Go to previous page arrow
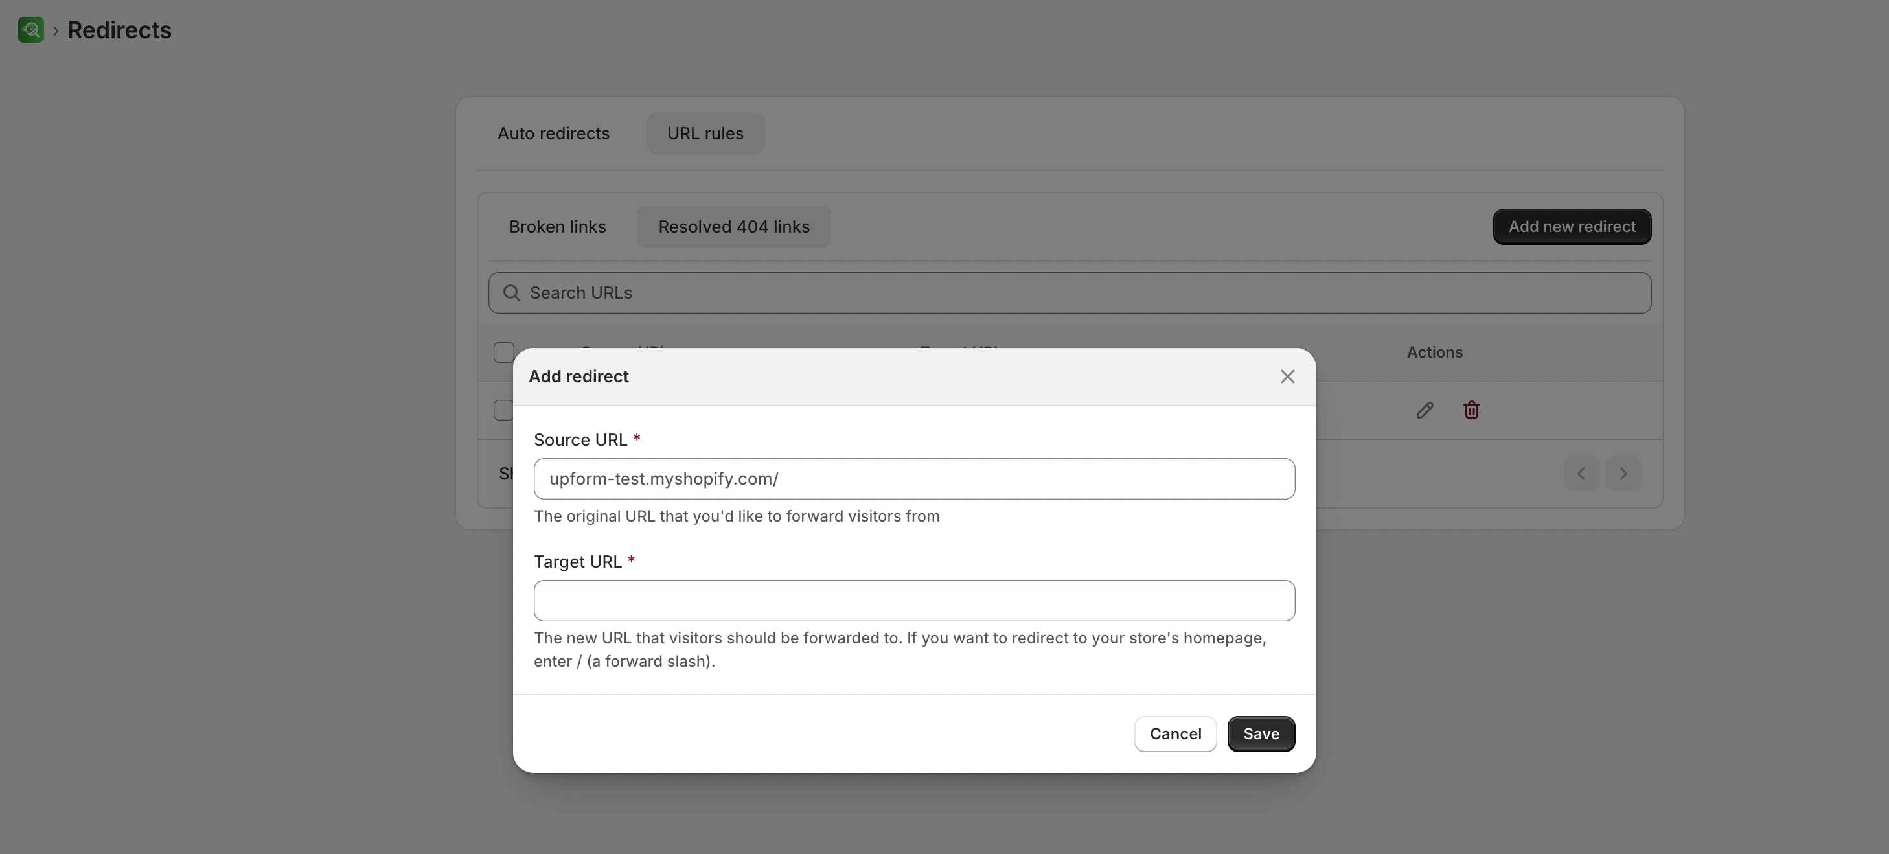Screen dimensions: 1889x854 click(1581, 473)
